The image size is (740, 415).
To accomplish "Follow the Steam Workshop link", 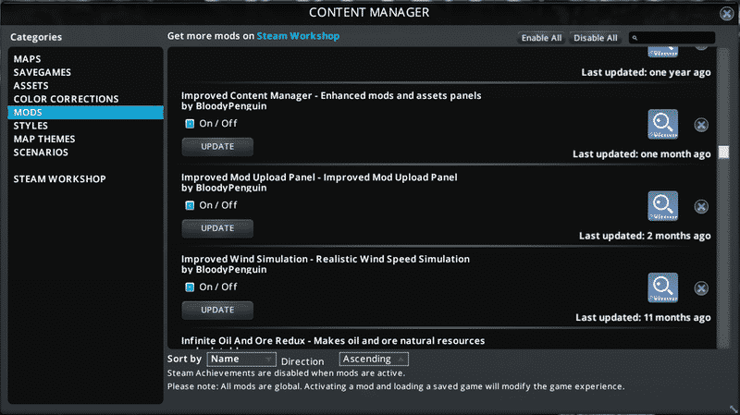I will click(x=298, y=36).
